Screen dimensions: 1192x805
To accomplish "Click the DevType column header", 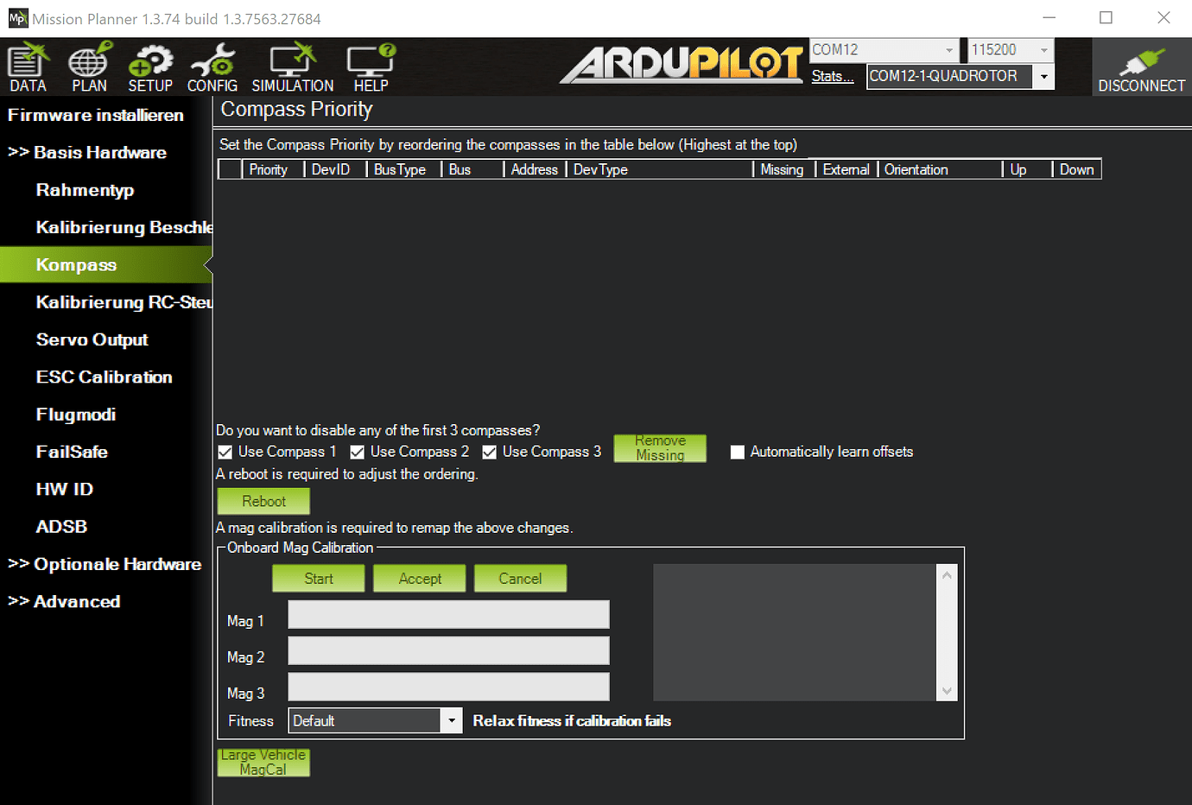I will click(x=660, y=170).
